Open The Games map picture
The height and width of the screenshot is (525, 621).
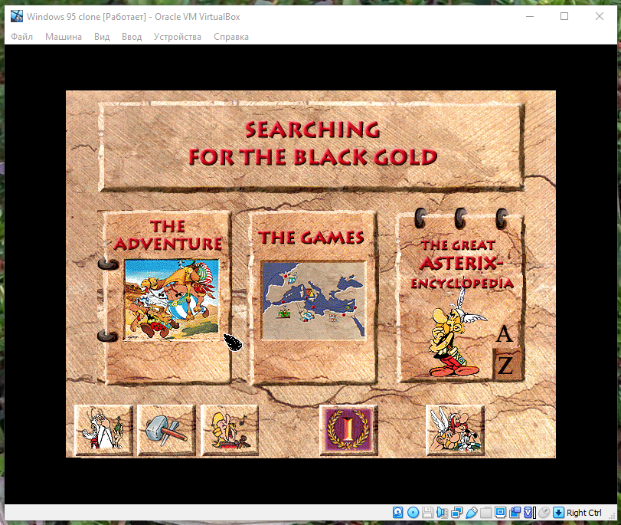click(313, 300)
